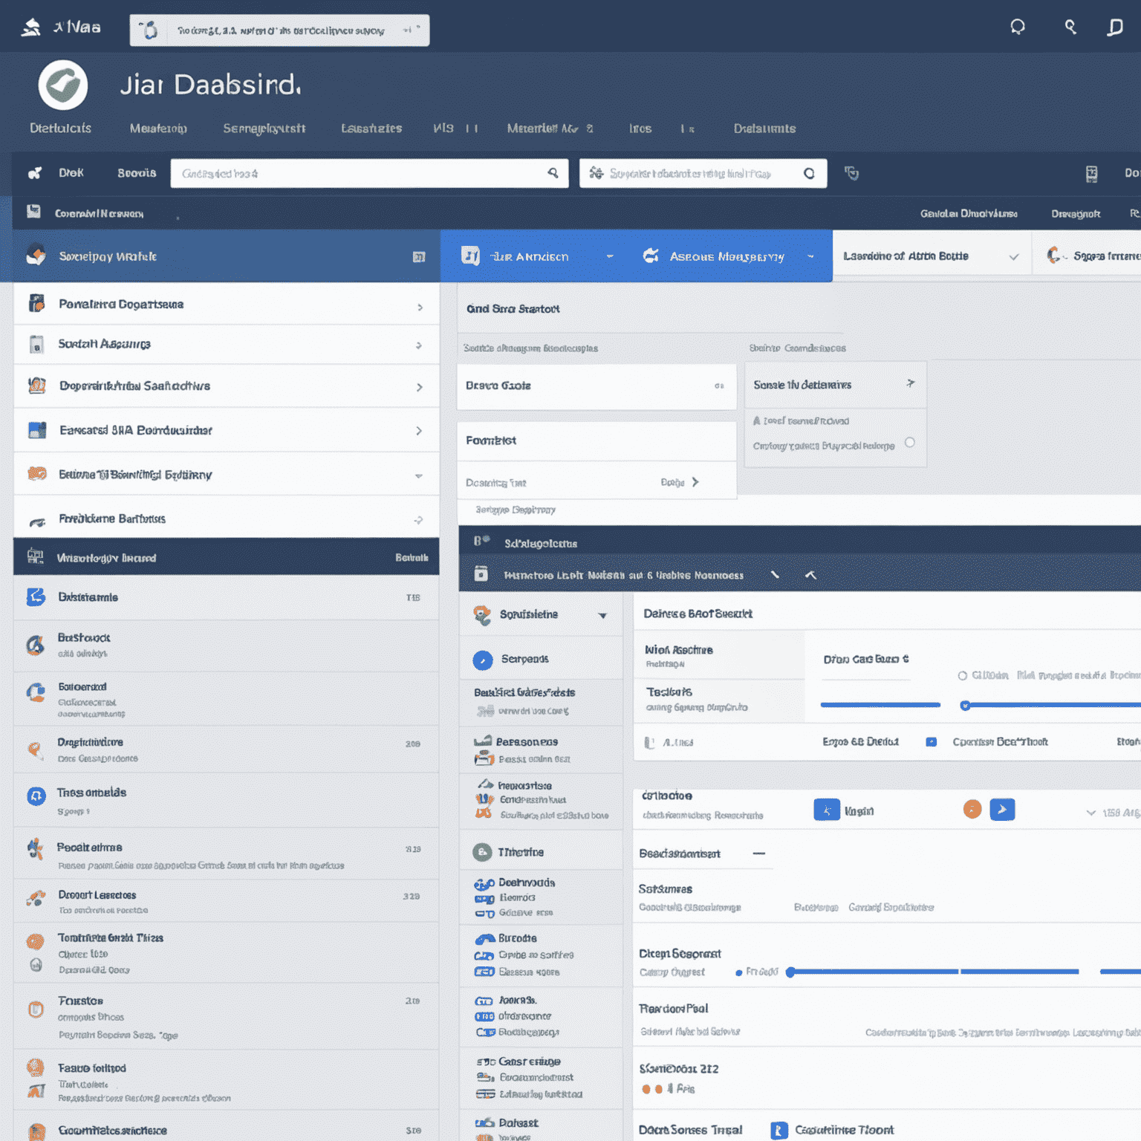Image resolution: width=1141 pixels, height=1141 pixels.
Task: Open the dropdown chevron before '158 Alg'
Action: pyautogui.click(x=1091, y=813)
